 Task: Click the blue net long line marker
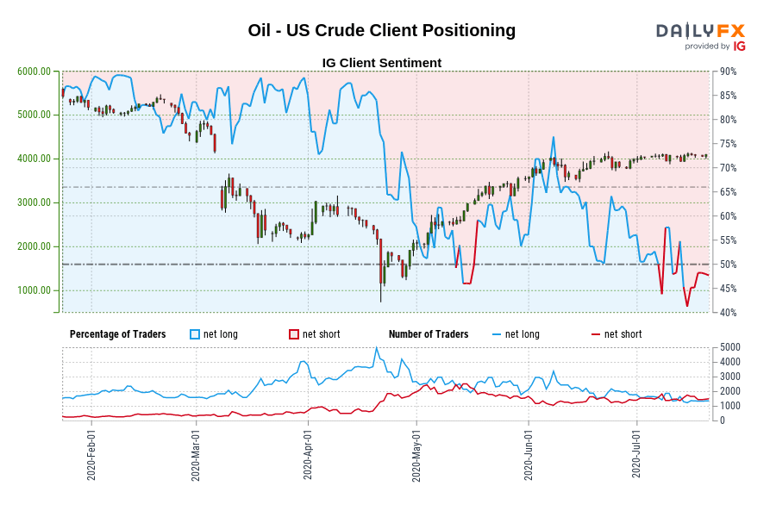(x=496, y=334)
